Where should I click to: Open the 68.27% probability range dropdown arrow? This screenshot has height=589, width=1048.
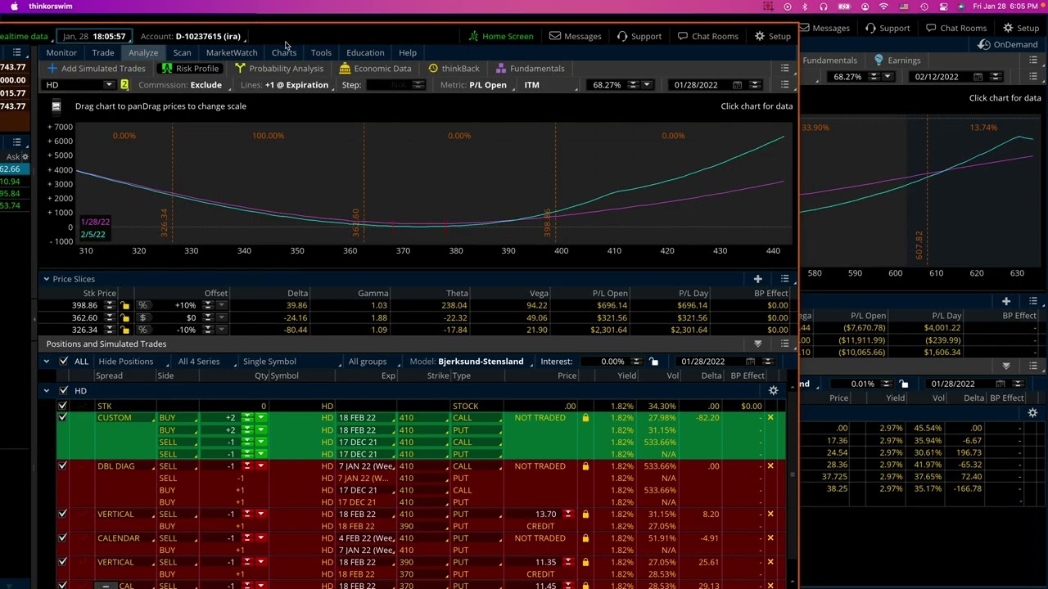(x=647, y=85)
